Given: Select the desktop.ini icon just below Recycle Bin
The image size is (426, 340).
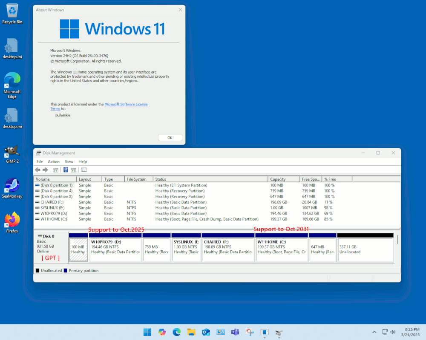Looking at the screenshot, I should pyautogui.click(x=12, y=49).
